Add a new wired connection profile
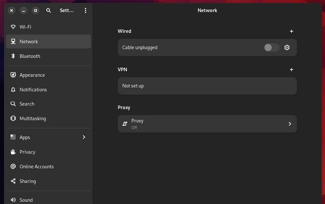This screenshot has width=325, height=204. [x=291, y=31]
